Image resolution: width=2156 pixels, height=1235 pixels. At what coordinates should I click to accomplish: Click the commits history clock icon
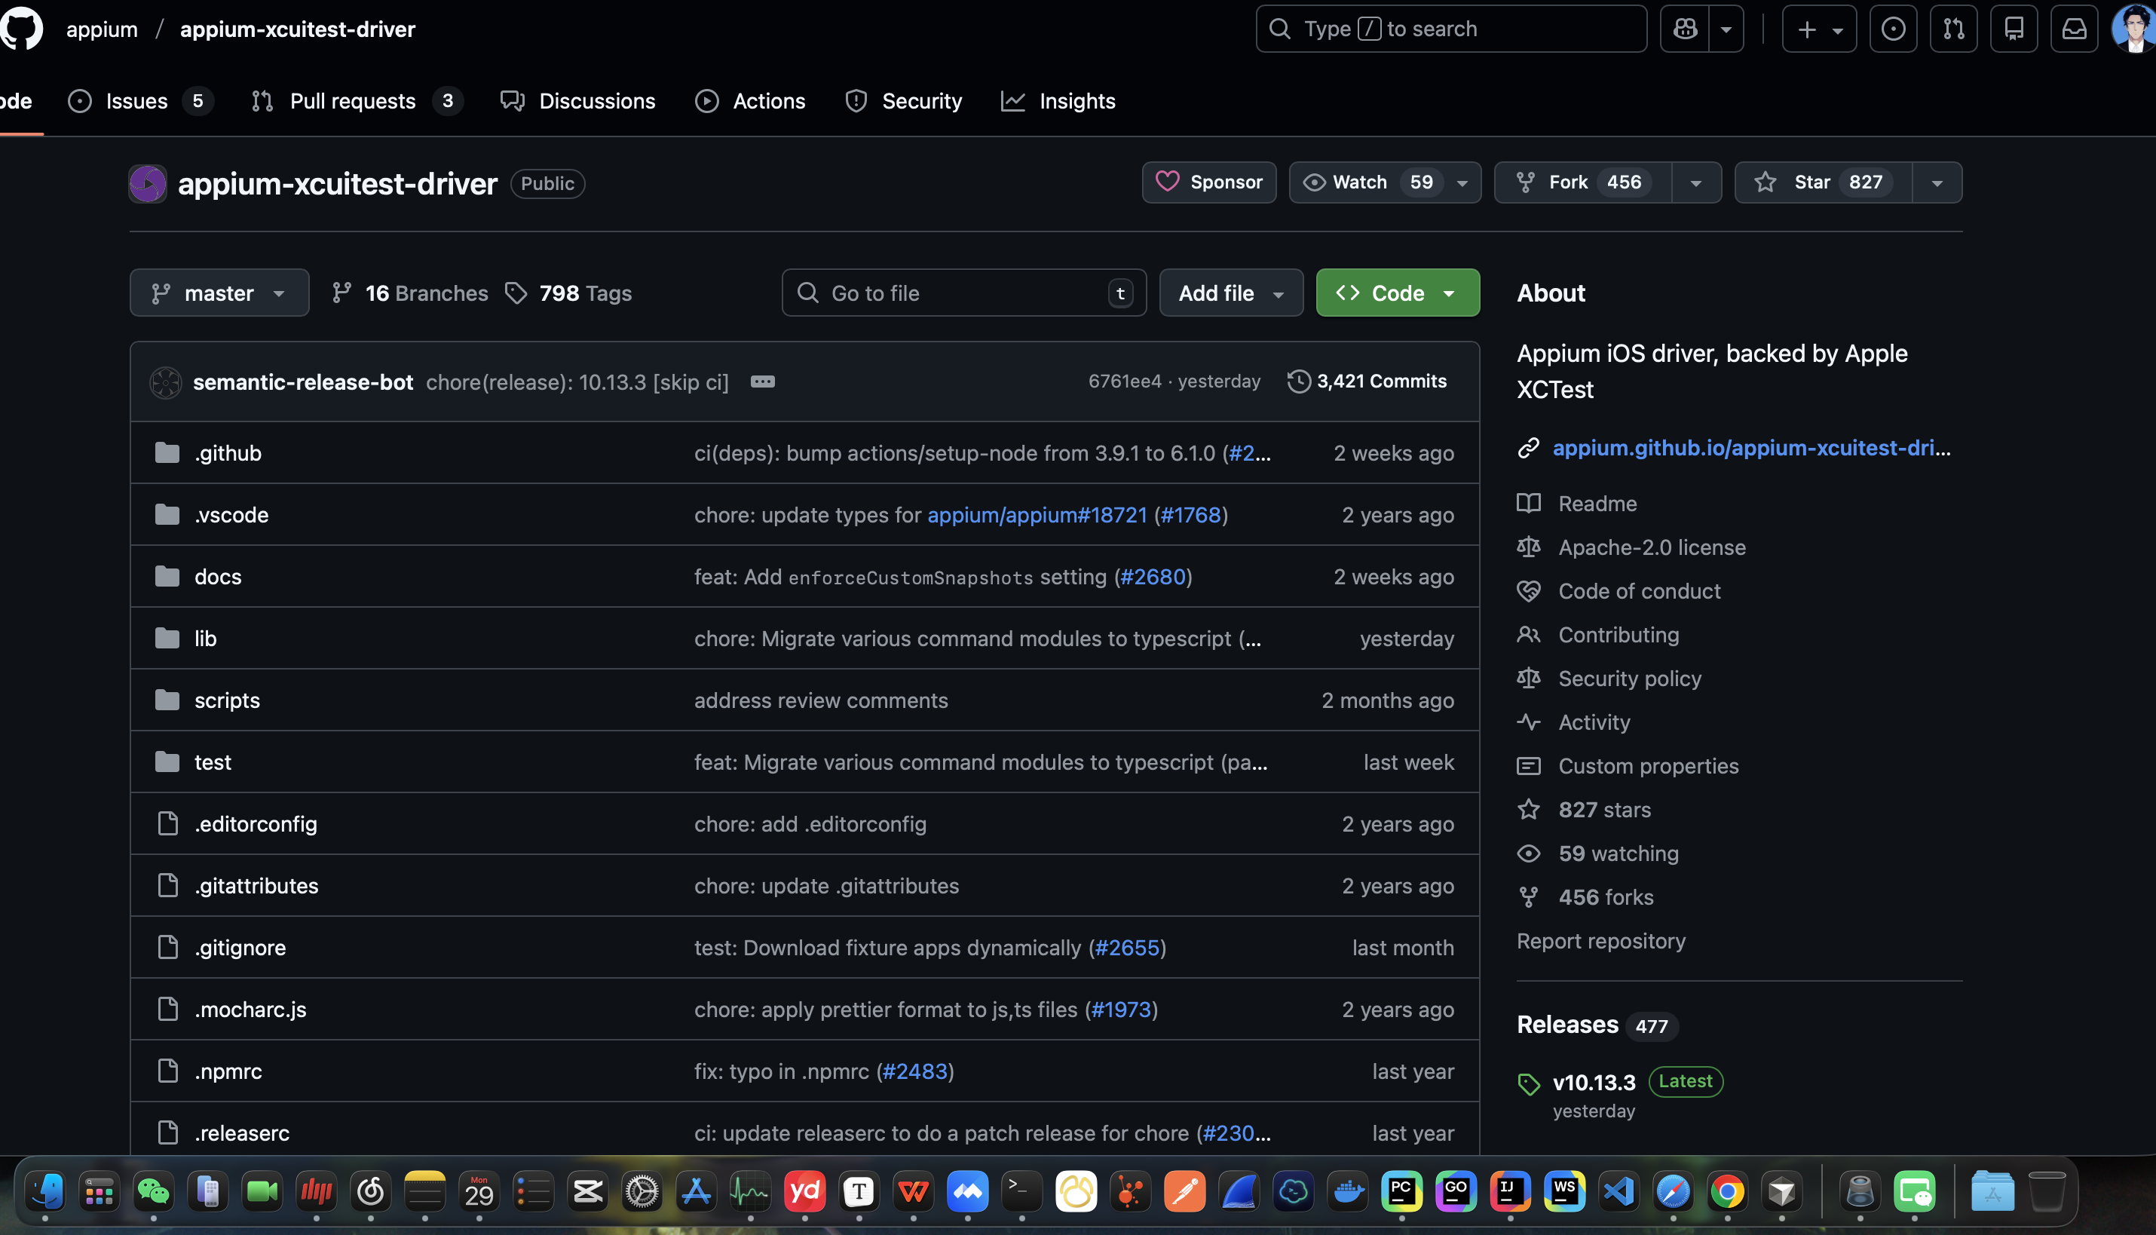pyautogui.click(x=1298, y=382)
